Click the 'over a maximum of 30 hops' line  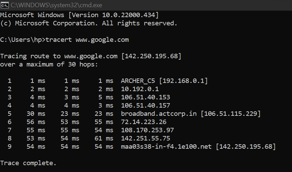[49, 64]
